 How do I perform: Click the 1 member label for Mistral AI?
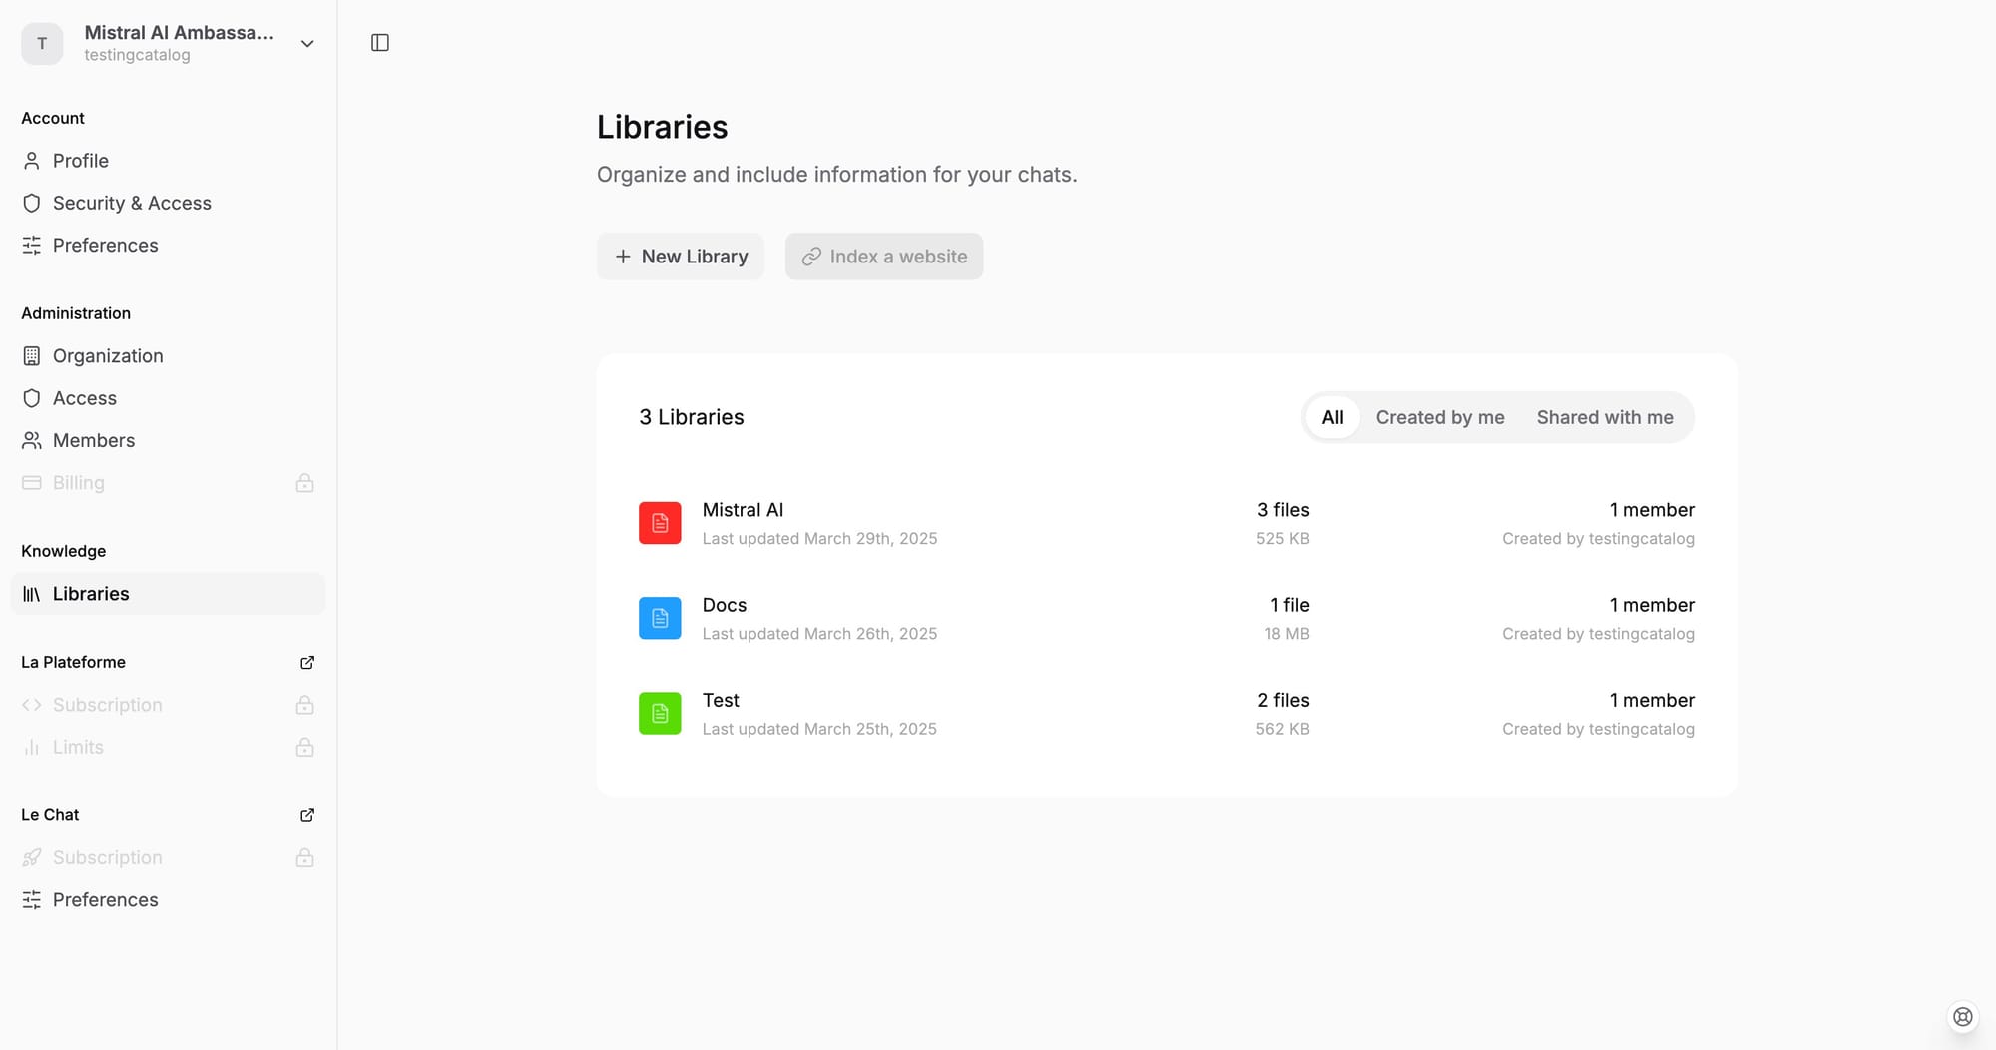click(1652, 510)
